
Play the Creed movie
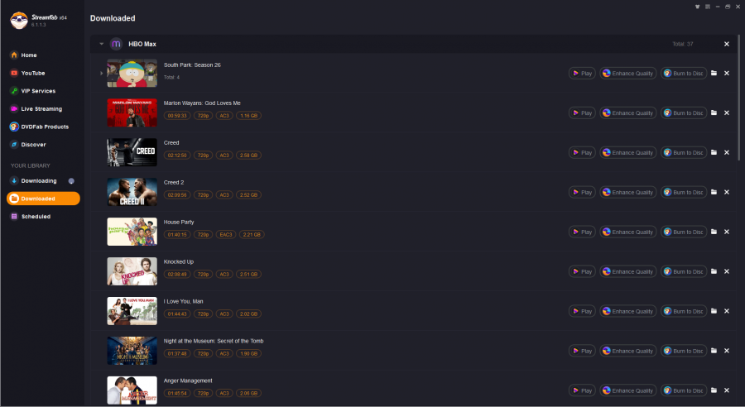[582, 152]
